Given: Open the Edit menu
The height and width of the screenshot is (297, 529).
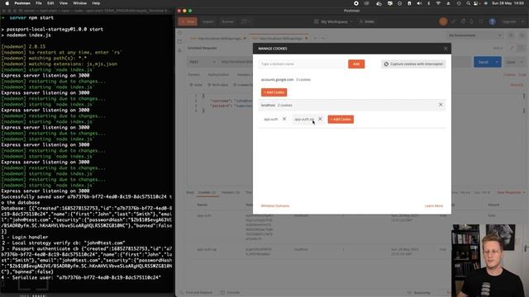Looking at the screenshot, I should click(50, 3).
